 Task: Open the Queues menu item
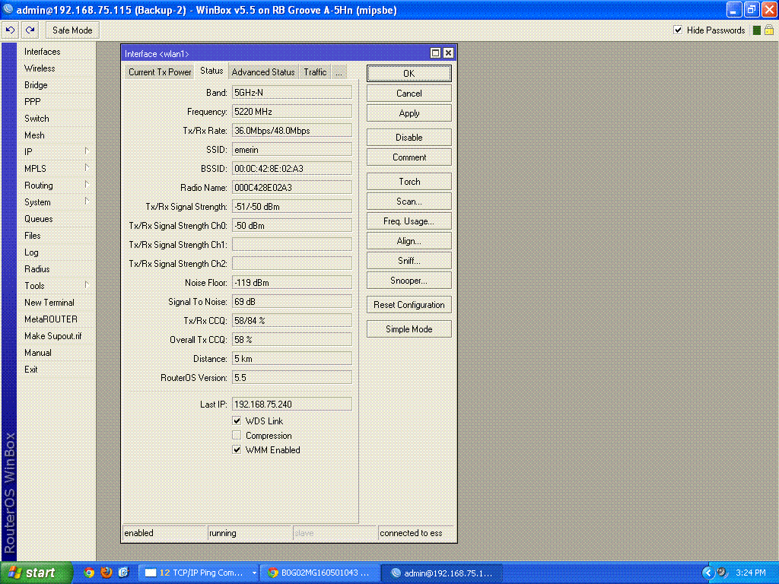coord(38,219)
